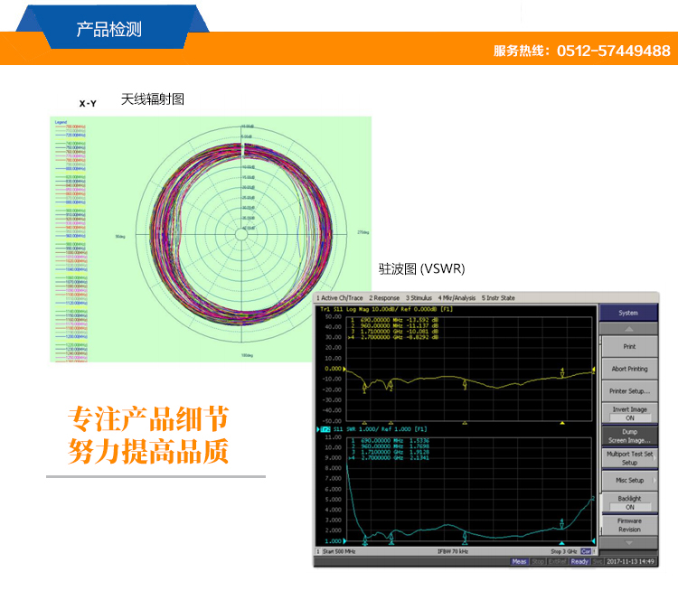Image resolution: width=678 pixels, height=591 pixels.
Task: Click the Abort Printing softkey
Action: point(629,369)
